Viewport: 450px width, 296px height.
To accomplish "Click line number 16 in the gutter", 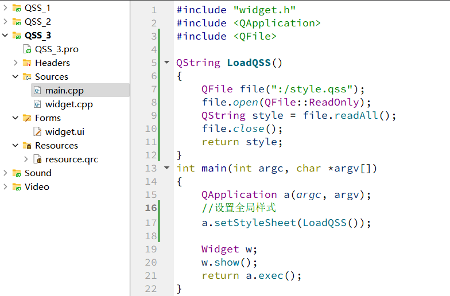I will (x=151, y=208).
